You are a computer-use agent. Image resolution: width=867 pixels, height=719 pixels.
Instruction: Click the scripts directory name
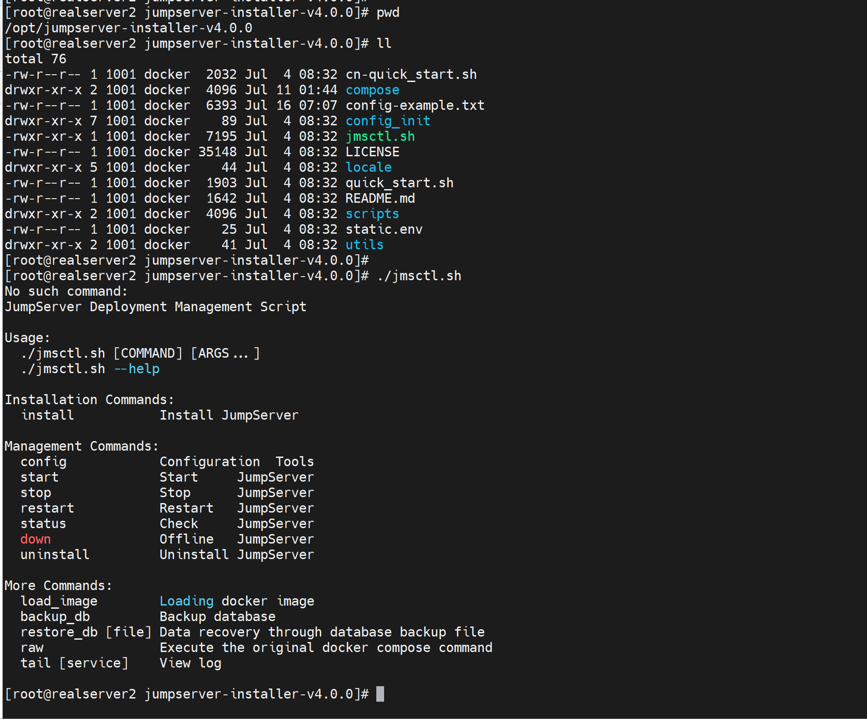pos(372,214)
